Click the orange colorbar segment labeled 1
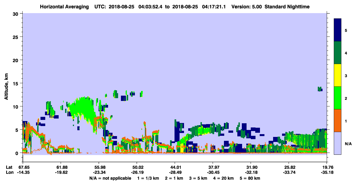This screenshot has height=186, width=363. [338, 120]
